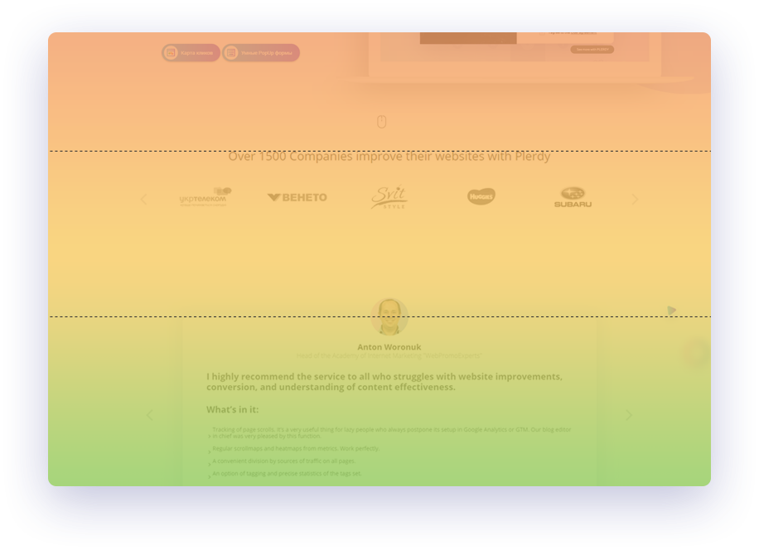Click Anton Woronuk's avatar photo
Viewport: 759px width, 550px height.
tap(389, 316)
